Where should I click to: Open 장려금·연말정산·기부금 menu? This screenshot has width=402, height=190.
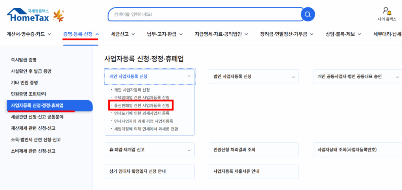pos(283,34)
